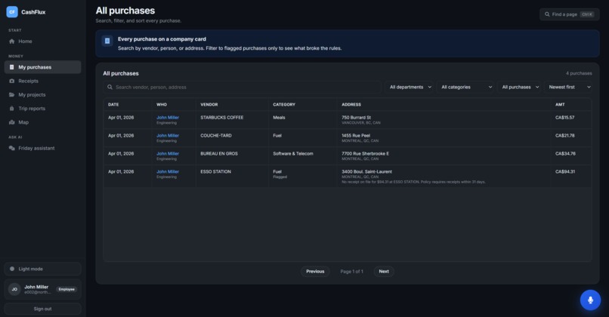Click the VENDOR column header
This screenshot has height=317, width=609.
point(209,105)
